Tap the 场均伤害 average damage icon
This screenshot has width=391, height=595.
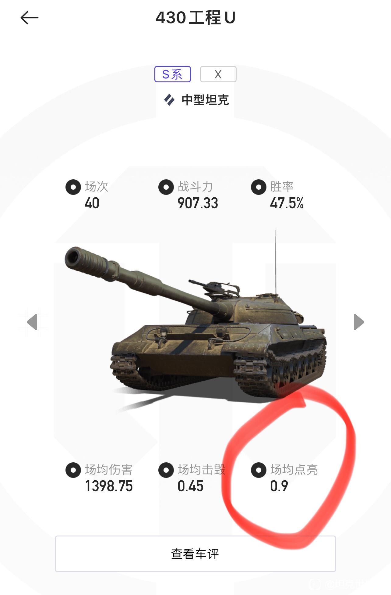pyautogui.click(x=73, y=470)
